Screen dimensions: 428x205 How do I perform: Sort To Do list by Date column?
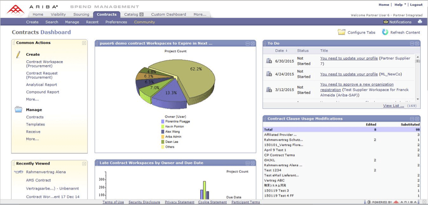coord(281,50)
